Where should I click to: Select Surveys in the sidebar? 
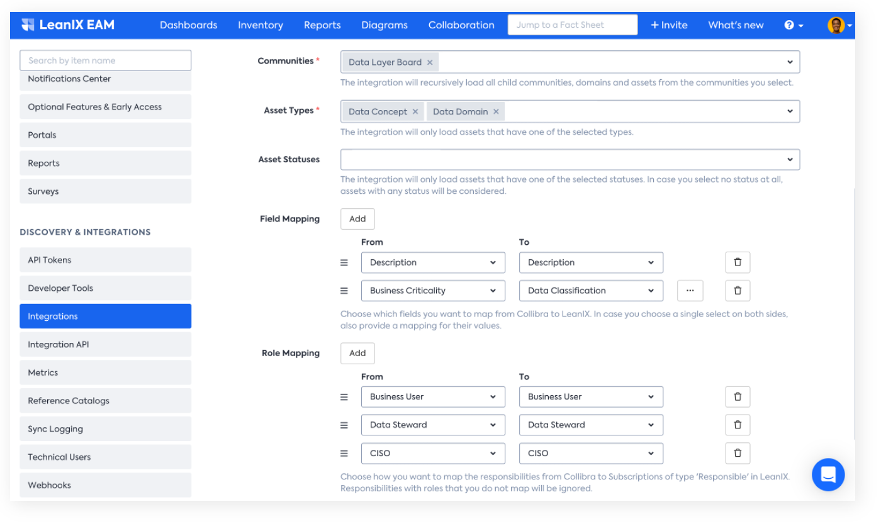coord(106,191)
